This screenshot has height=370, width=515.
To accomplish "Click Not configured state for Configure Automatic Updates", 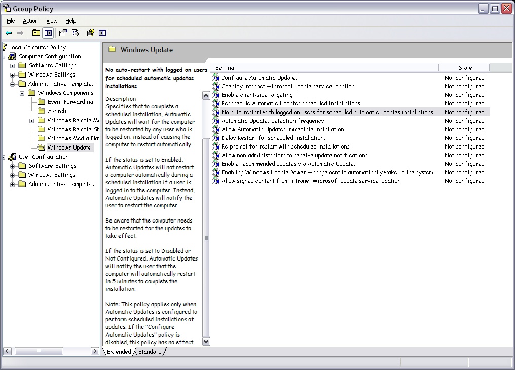I will click(464, 78).
